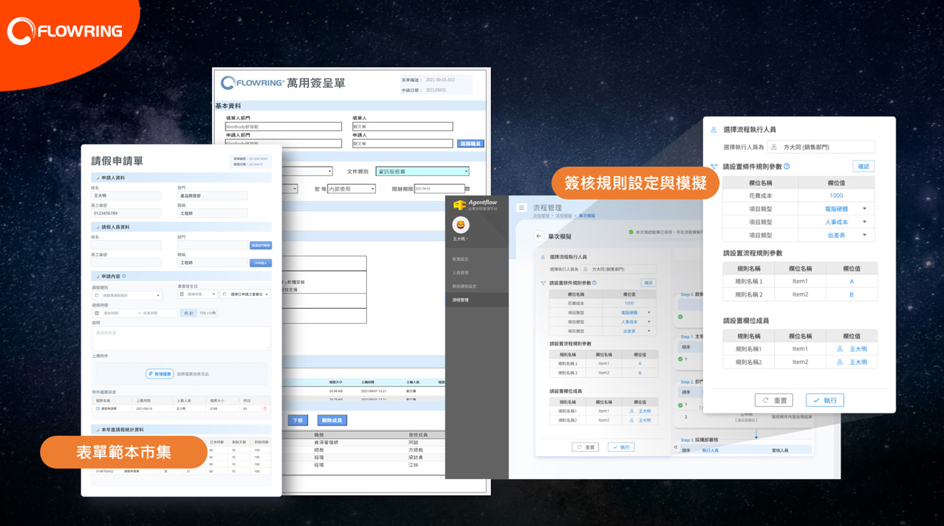The width and height of the screenshot is (944, 526).
Task: Open the 資訊服務單 文件類別 dropdown
Action: click(423, 172)
